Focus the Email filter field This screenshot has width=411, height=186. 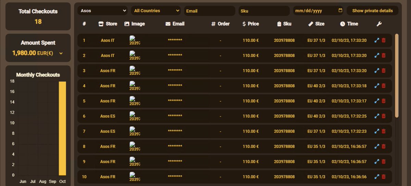(210, 11)
